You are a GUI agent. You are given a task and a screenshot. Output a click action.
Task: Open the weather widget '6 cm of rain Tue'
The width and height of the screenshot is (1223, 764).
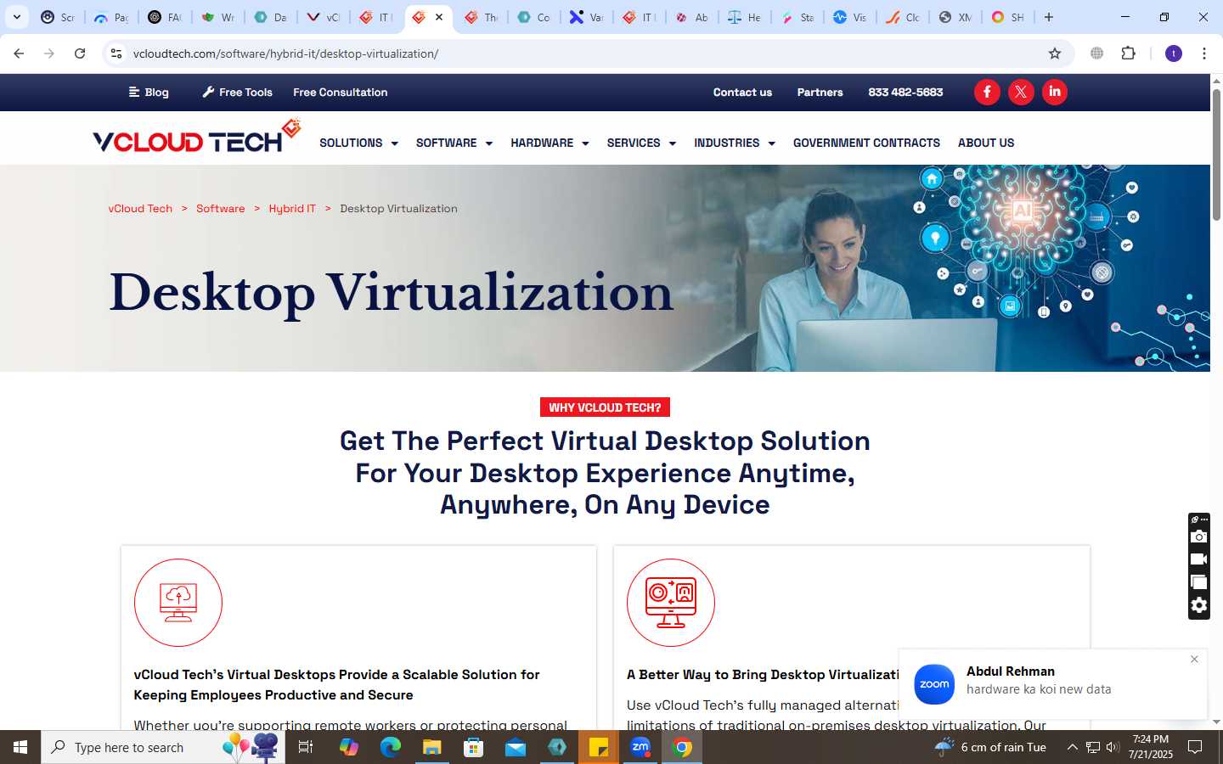[x=990, y=747]
